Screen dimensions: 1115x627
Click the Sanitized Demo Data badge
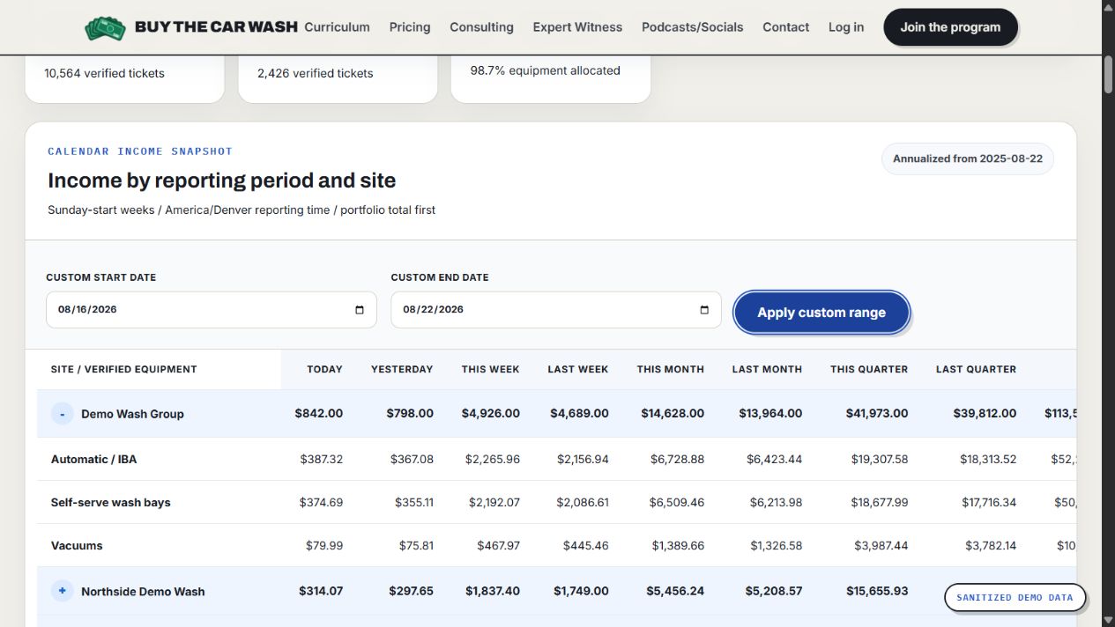click(1015, 597)
